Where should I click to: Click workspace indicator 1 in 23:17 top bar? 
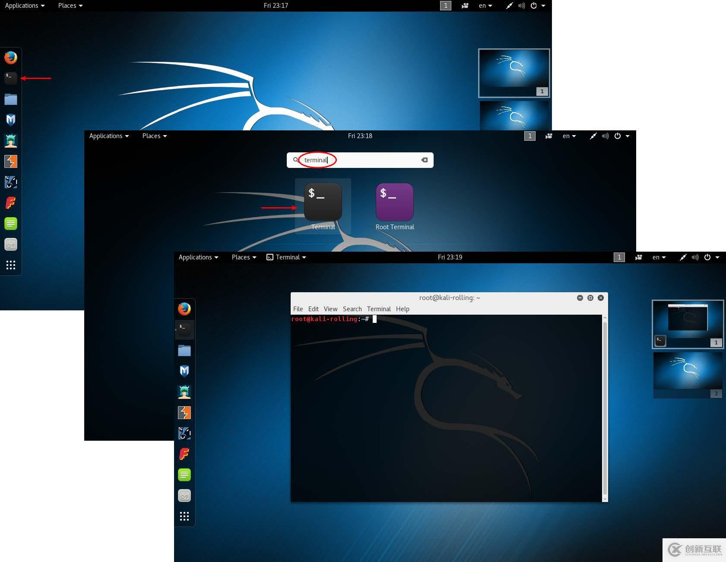[446, 6]
